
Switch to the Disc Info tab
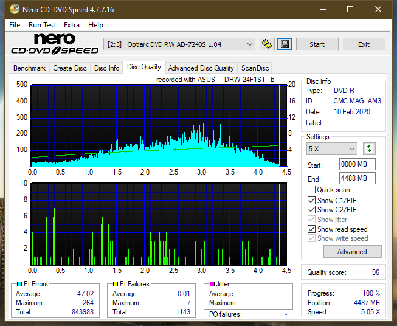tap(106, 68)
